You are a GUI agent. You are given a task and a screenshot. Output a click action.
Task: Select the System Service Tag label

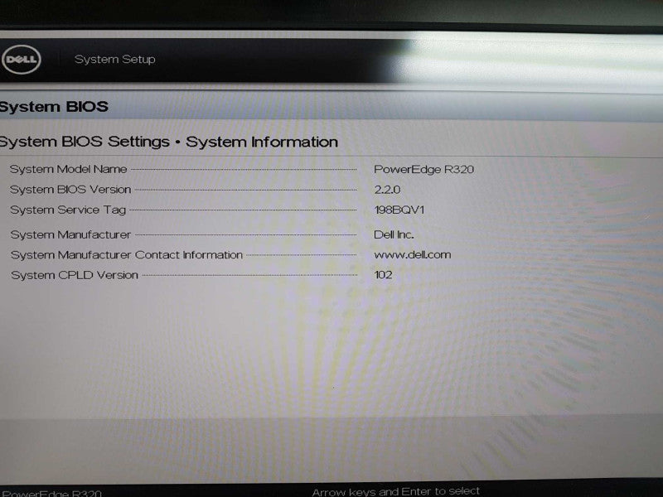pos(68,210)
